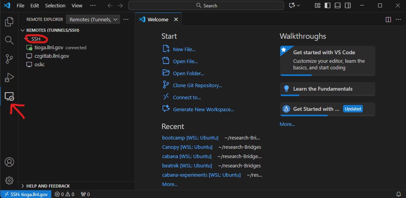Open notifications bell in status bar
406x198 pixels.
tap(399, 194)
